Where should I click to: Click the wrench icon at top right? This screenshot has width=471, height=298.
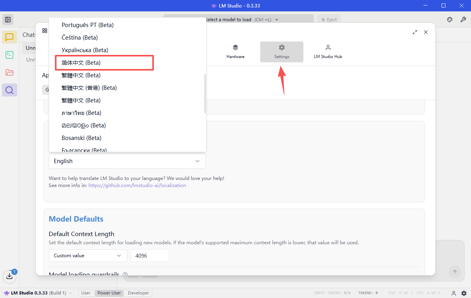click(x=463, y=20)
